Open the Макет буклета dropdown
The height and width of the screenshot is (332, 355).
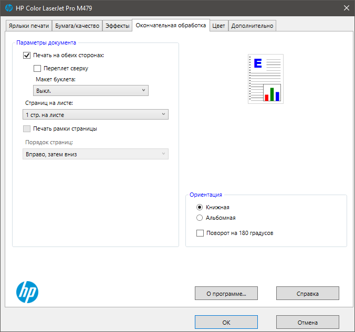[x=91, y=90]
